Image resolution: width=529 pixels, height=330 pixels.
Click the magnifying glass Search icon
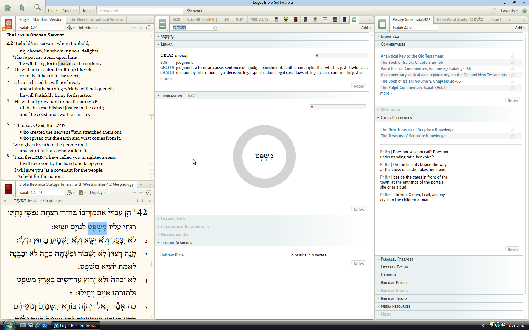37,8
